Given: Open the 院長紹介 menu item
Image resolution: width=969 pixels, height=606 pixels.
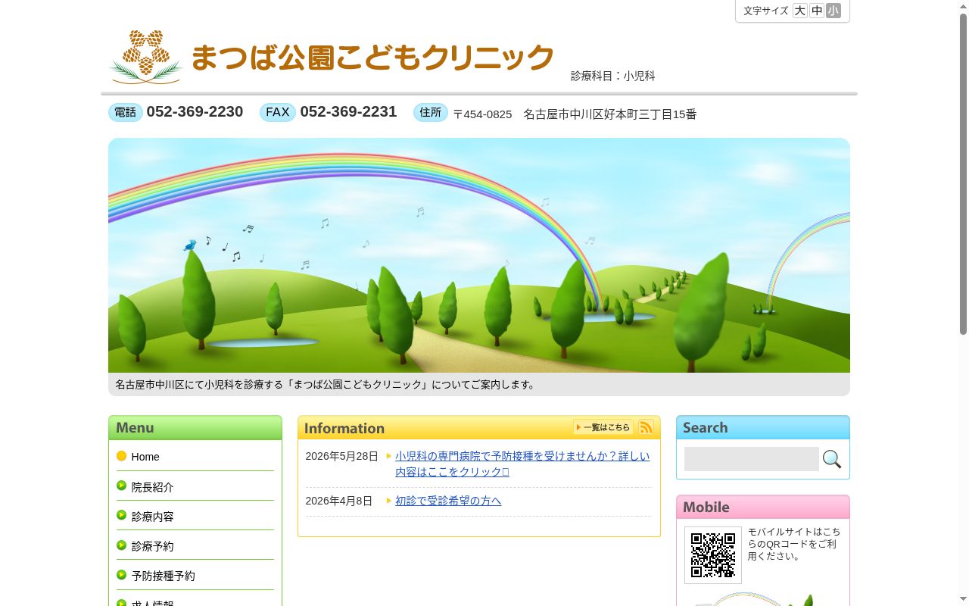Looking at the screenshot, I should pos(195,487).
